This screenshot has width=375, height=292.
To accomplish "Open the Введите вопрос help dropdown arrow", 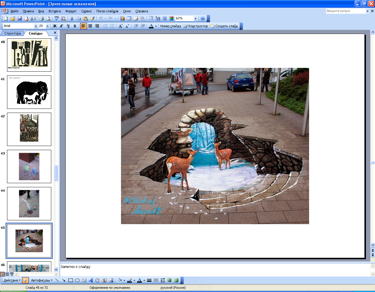I will coord(367,11).
